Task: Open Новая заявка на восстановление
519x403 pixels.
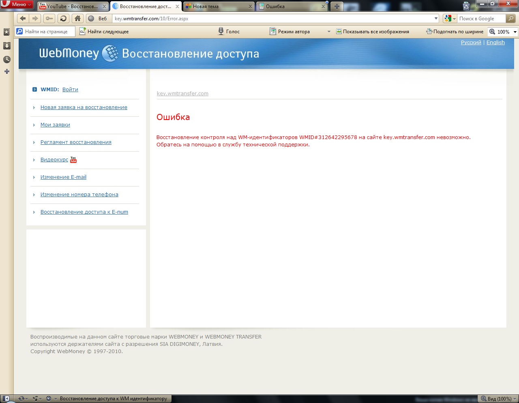Action: tap(84, 107)
